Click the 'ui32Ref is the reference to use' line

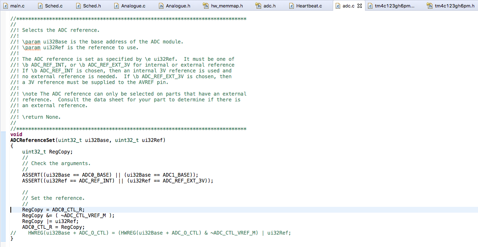pyautogui.click(x=74, y=48)
